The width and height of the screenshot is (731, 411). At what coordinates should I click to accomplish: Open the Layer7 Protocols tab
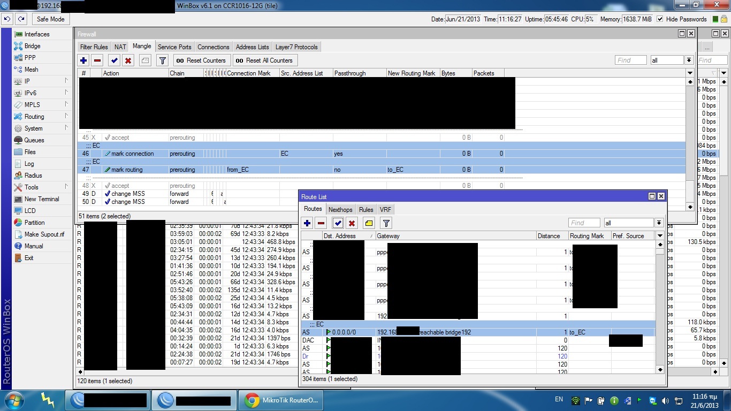(x=296, y=47)
